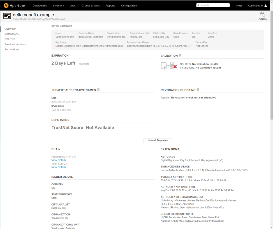Click the truncated Enhanced Key Usage summary value
Screen dimensions: 273x229
point(158,46)
